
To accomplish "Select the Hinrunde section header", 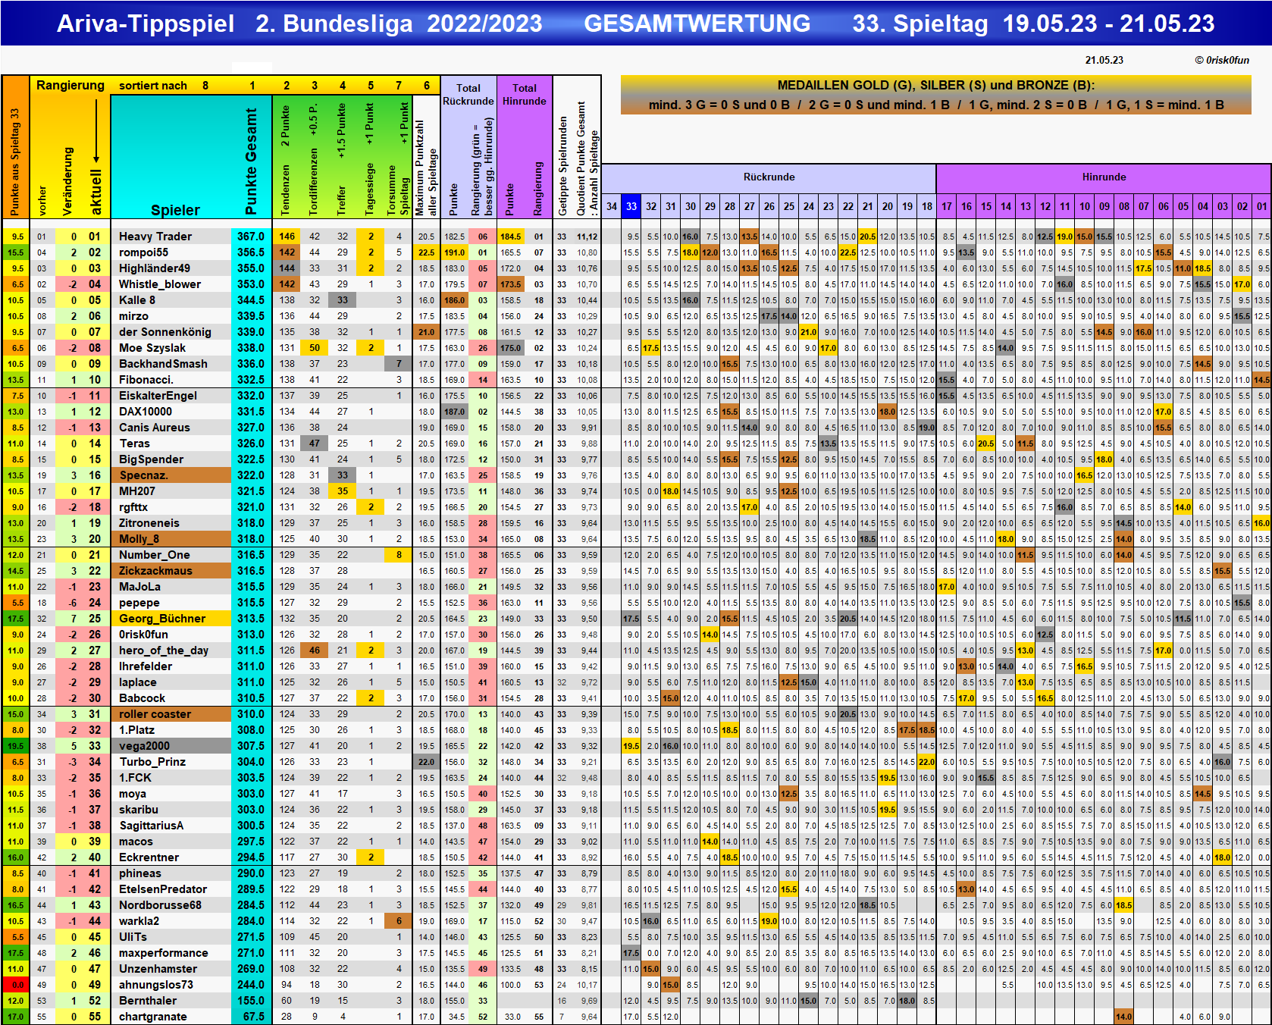I will tap(1104, 177).
